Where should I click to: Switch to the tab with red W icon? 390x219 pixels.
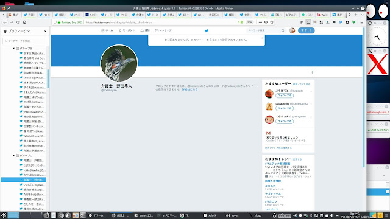coord(322,15)
